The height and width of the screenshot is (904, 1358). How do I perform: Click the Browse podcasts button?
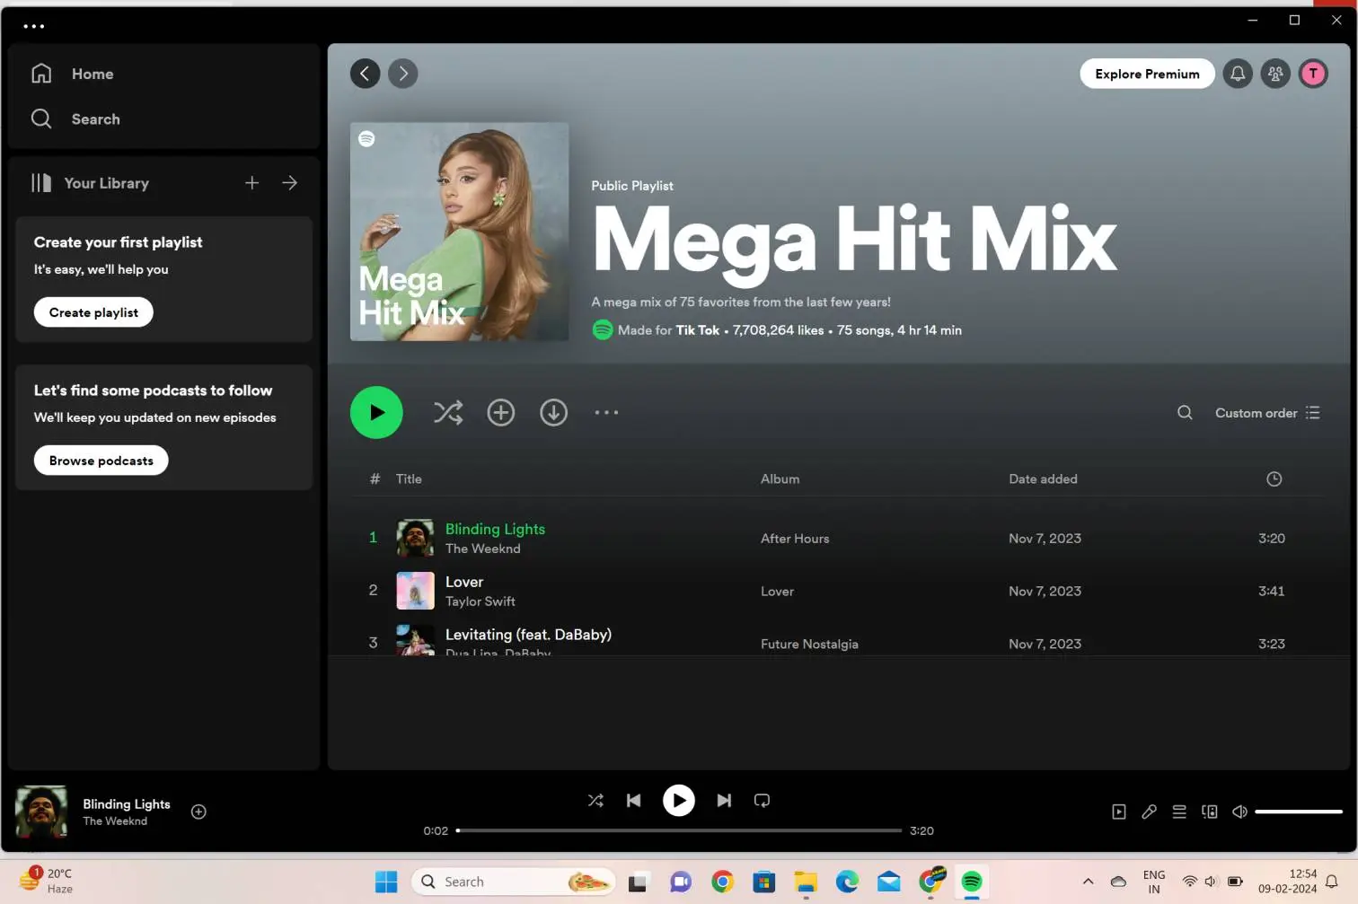click(101, 461)
